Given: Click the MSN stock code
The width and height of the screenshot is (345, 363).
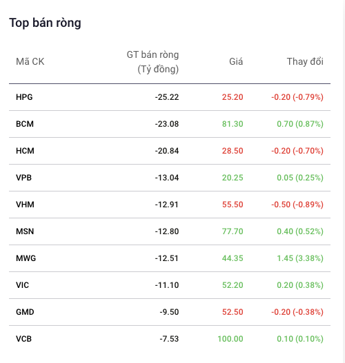Looking at the screenshot, I should [25, 231].
